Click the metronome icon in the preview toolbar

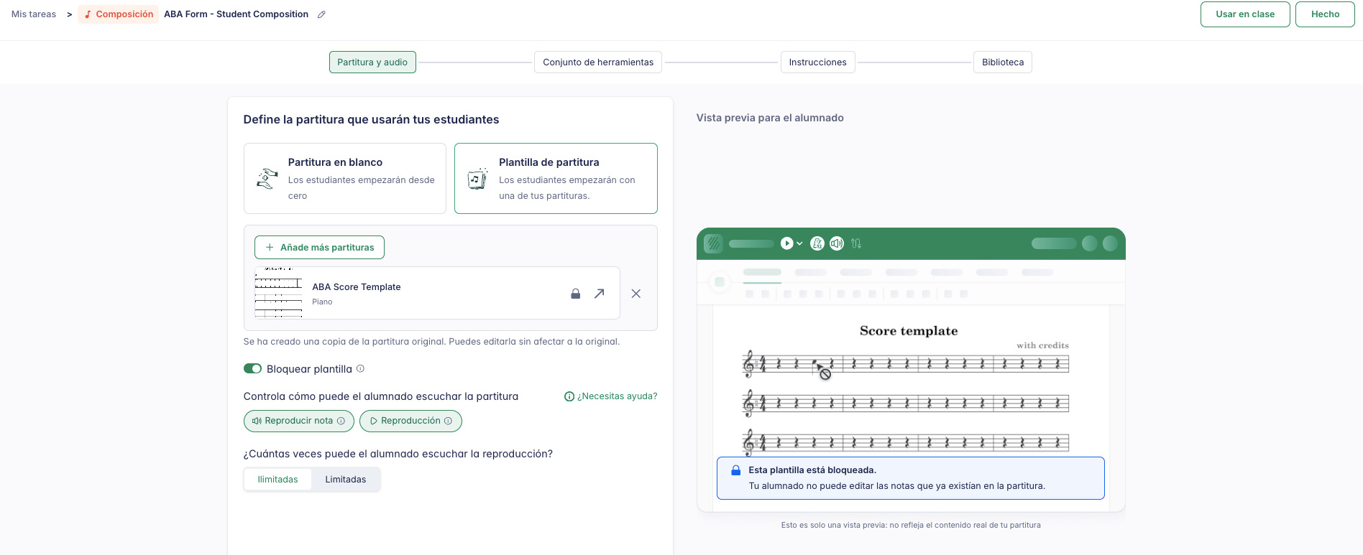coord(817,243)
